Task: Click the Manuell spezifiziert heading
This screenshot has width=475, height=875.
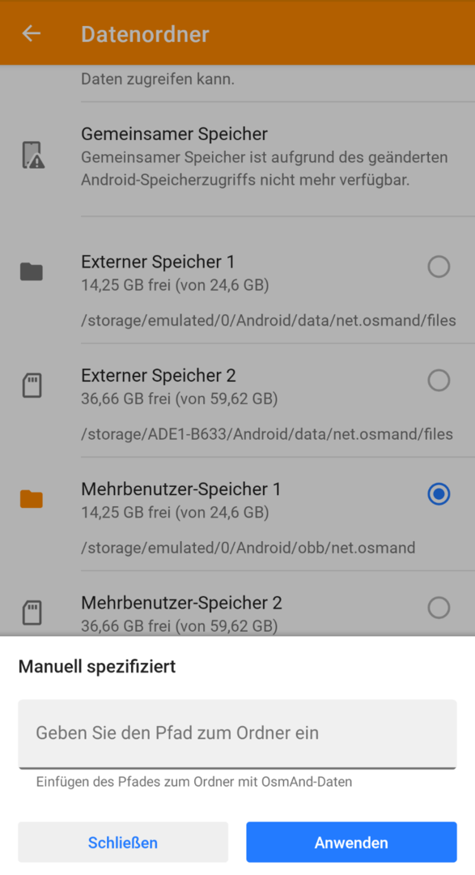Action: [97, 666]
